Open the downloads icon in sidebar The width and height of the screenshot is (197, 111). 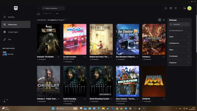tap(5, 101)
